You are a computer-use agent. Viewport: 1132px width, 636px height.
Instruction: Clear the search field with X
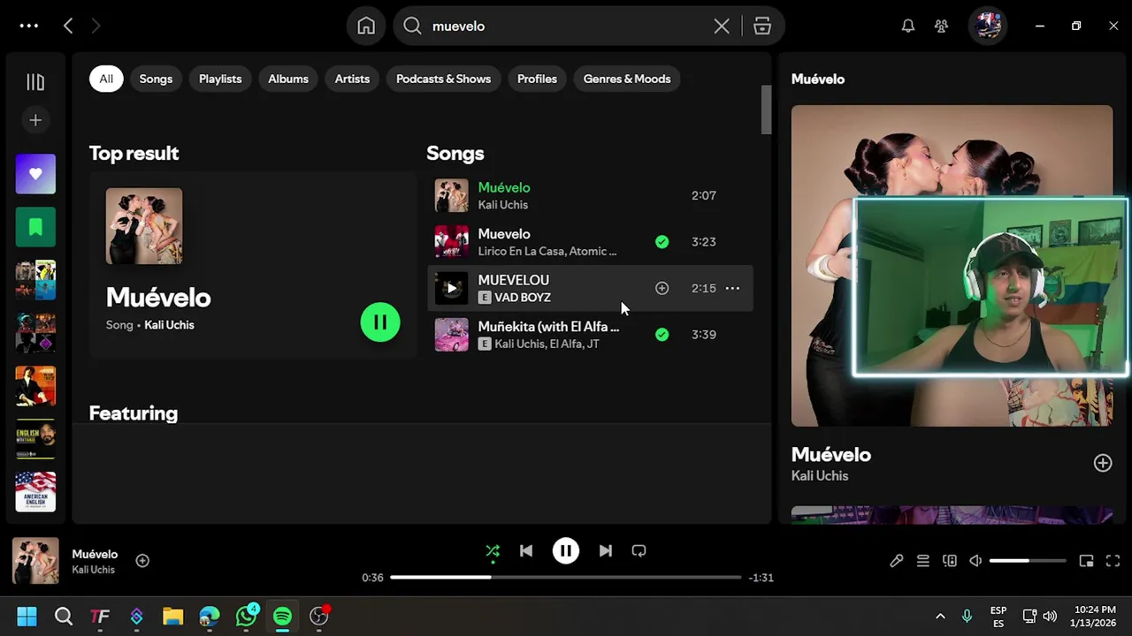click(x=722, y=26)
